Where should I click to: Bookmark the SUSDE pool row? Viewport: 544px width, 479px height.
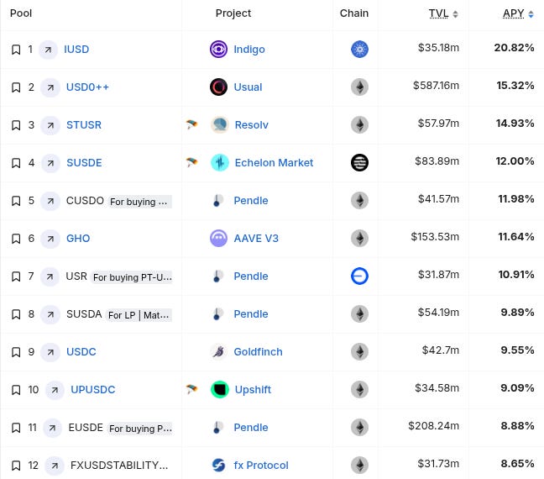click(16, 163)
